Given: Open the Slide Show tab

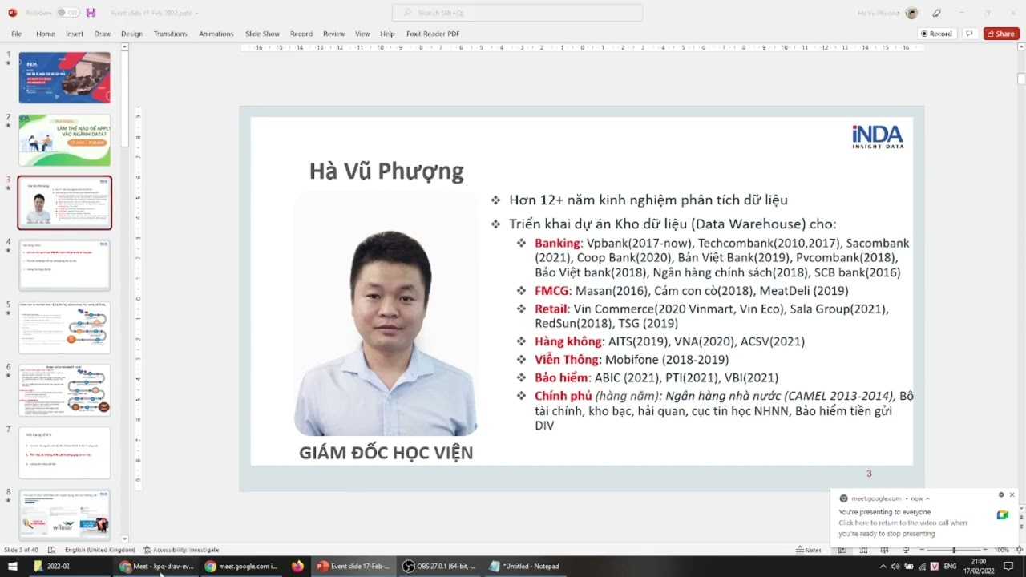Looking at the screenshot, I should (262, 34).
